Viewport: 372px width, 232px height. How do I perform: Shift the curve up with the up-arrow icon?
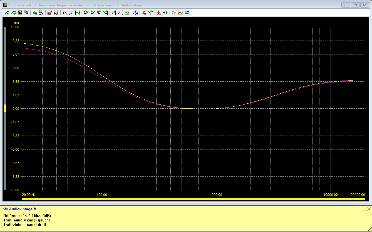coord(144,13)
